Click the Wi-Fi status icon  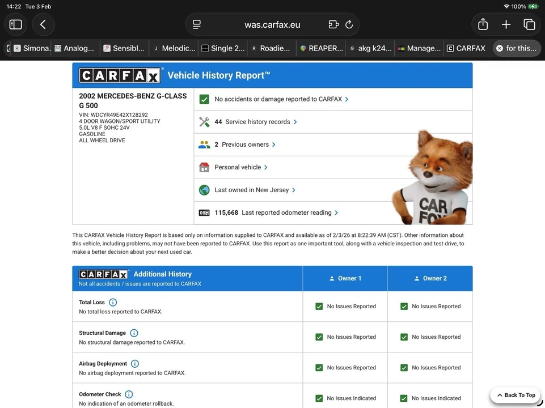506,6
